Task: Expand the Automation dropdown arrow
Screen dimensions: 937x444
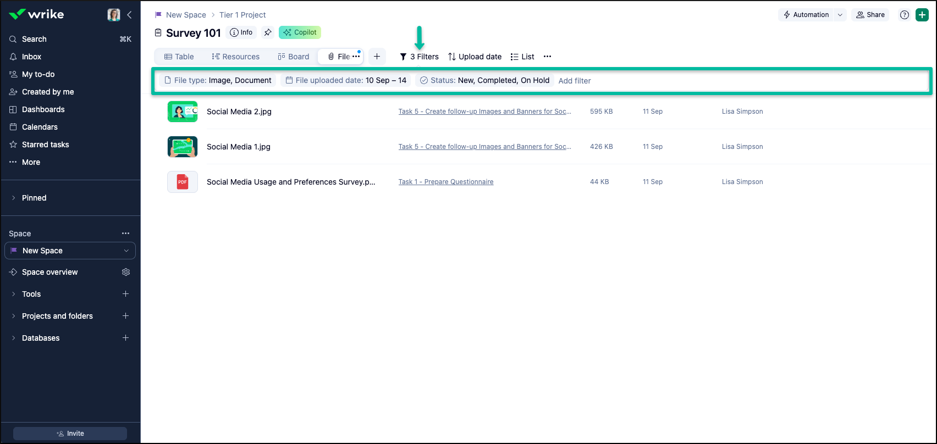Action: (x=840, y=15)
